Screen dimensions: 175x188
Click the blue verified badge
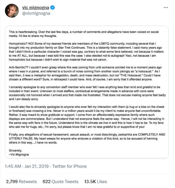(x=52, y=8)
